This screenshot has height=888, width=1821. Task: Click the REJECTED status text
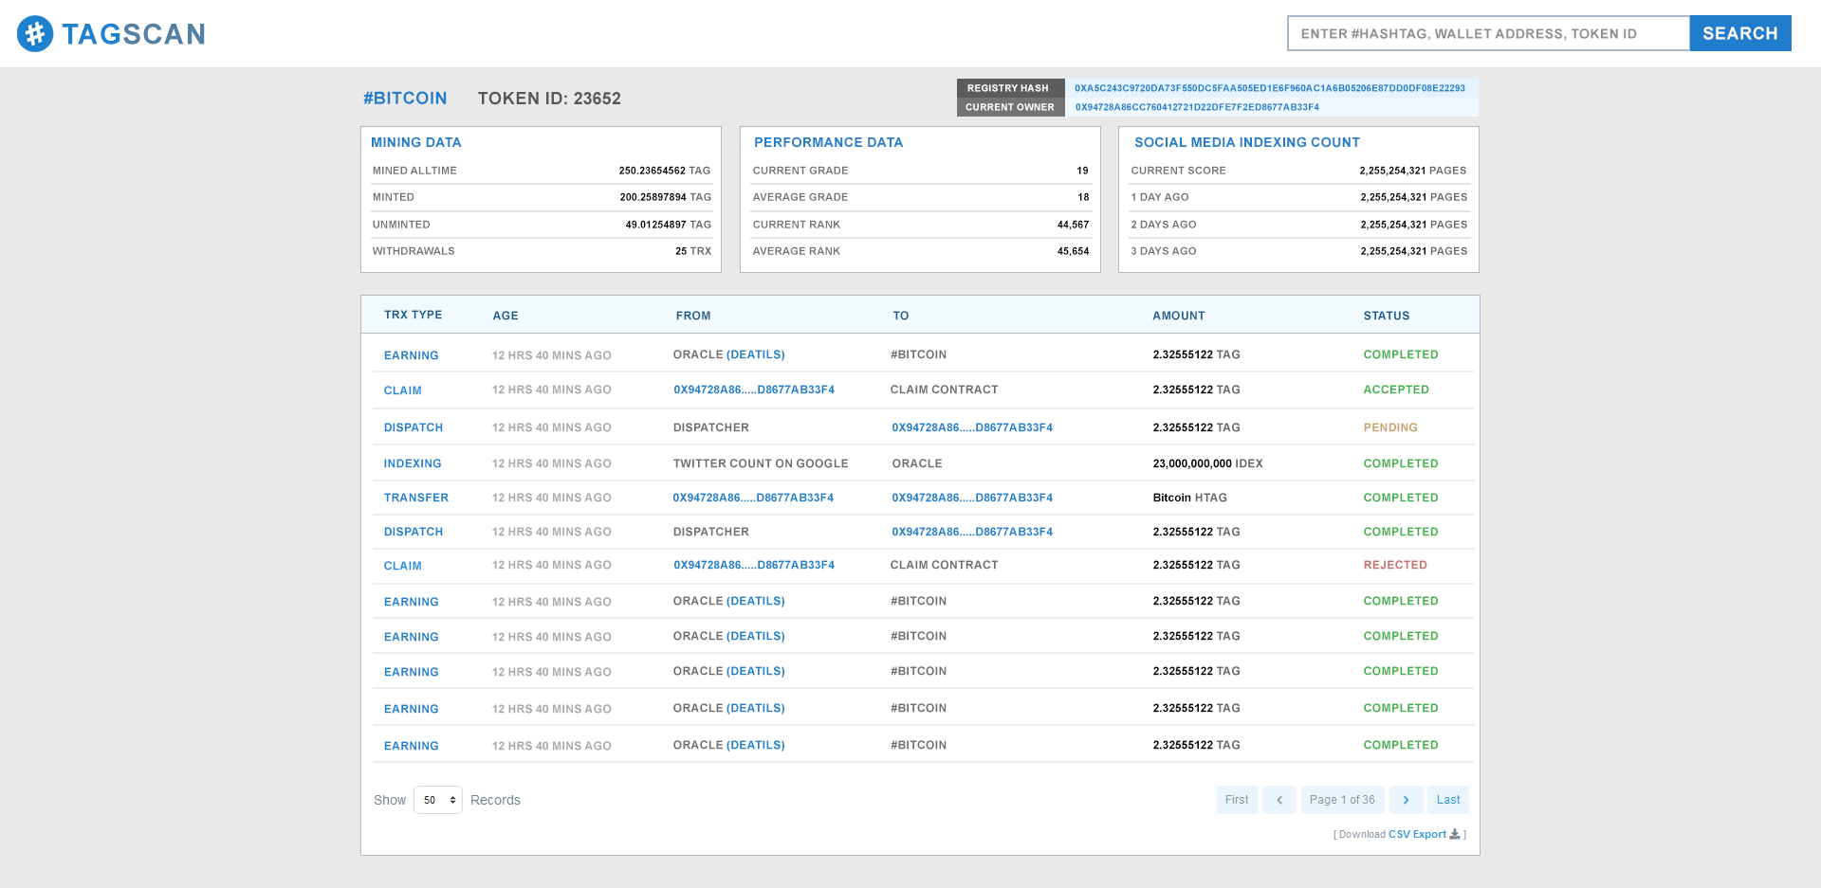click(1395, 565)
